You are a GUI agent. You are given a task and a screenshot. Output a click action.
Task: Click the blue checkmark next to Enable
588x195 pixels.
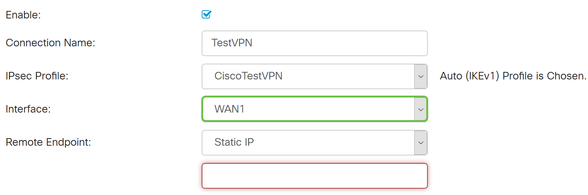(206, 15)
